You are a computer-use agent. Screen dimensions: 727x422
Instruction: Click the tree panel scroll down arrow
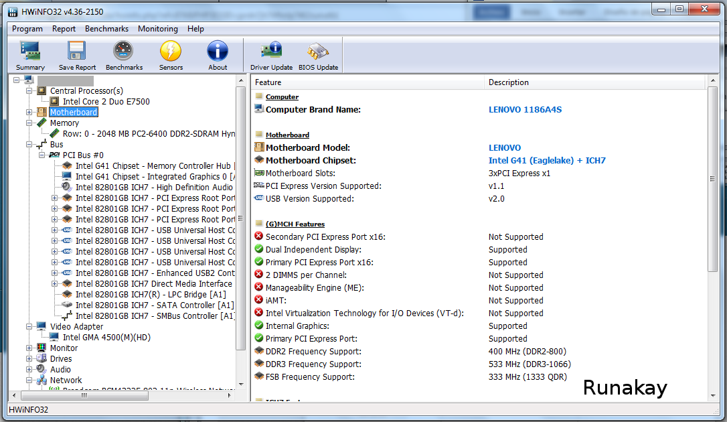(240, 384)
